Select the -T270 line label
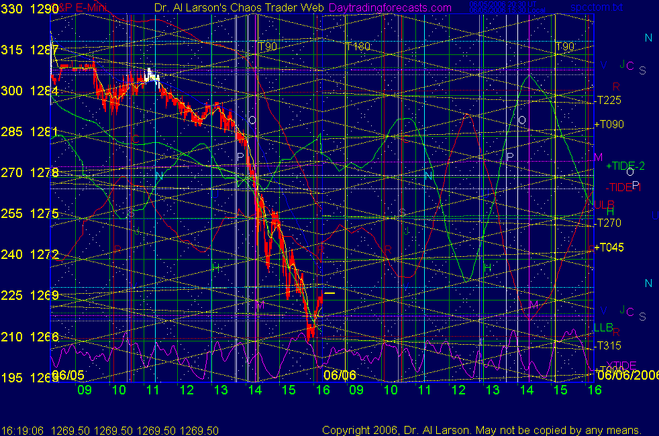 coord(608,223)
